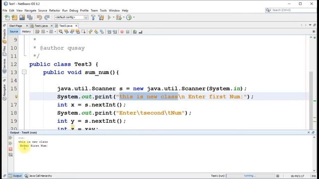Click the Find Previous Occurrence icon
The height and width of the screenshot is (179, 319).
tap(66, 32)
